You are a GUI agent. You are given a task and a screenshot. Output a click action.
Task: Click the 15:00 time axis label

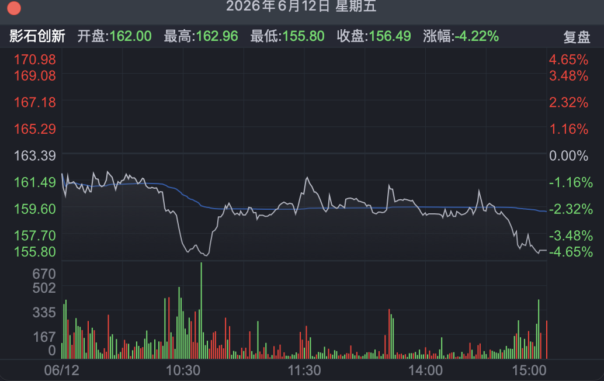click(x=529, y=370)
